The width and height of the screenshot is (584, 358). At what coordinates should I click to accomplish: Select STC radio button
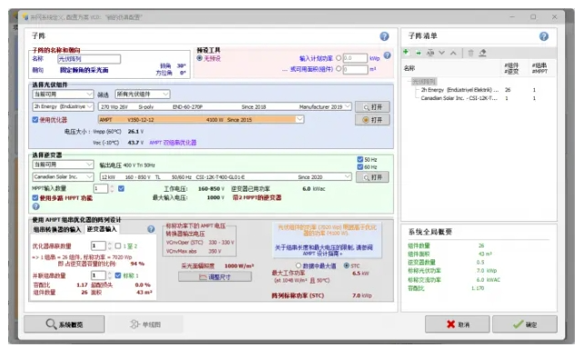[x=347, y=265]
